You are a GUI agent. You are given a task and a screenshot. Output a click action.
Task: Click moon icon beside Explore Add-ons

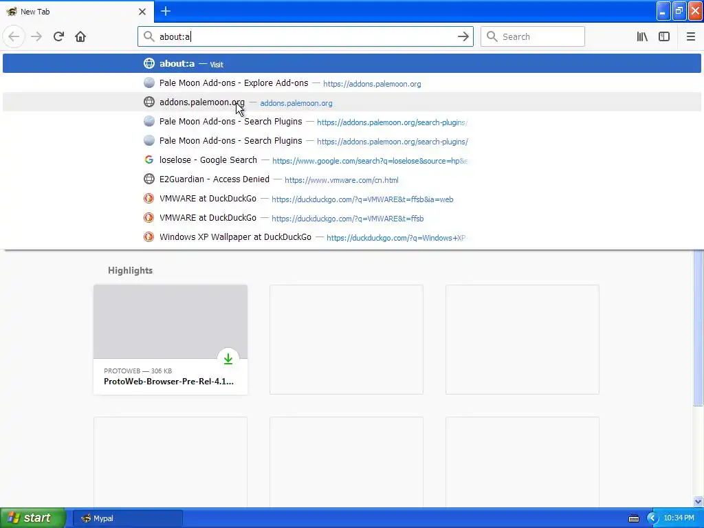tap(149, 82)
